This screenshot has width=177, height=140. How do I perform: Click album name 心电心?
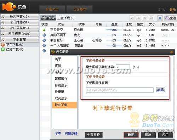[x=97, y=40]
